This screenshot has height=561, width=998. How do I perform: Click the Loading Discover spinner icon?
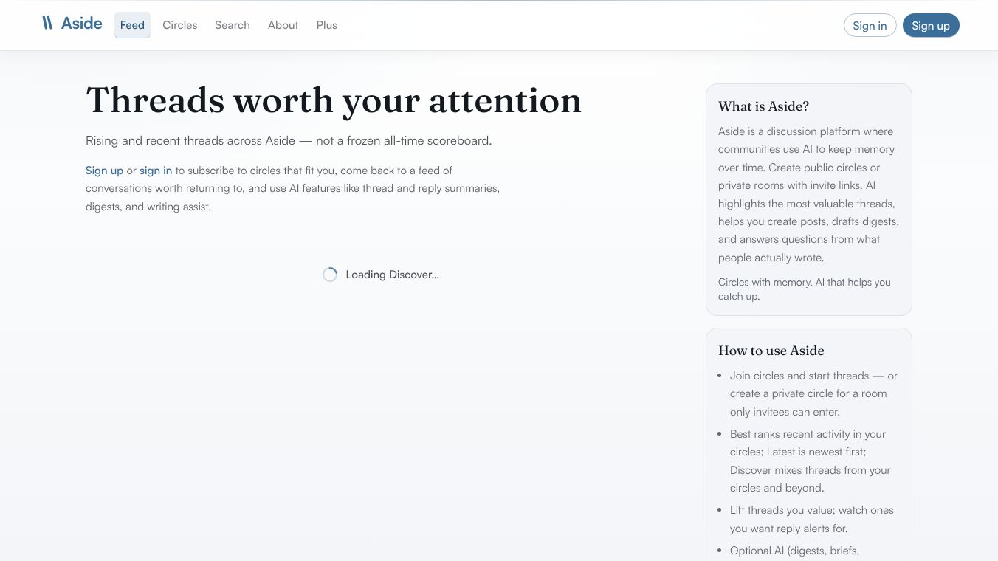[x=330, y=275]
